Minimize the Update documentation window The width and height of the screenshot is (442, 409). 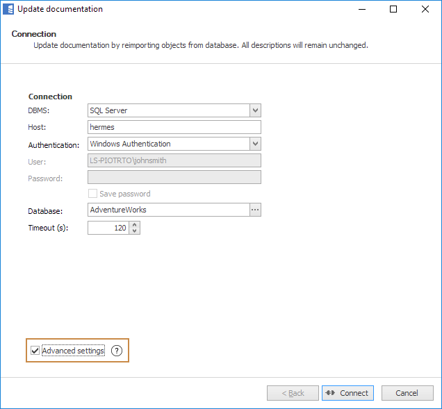(x=361, y=9)
